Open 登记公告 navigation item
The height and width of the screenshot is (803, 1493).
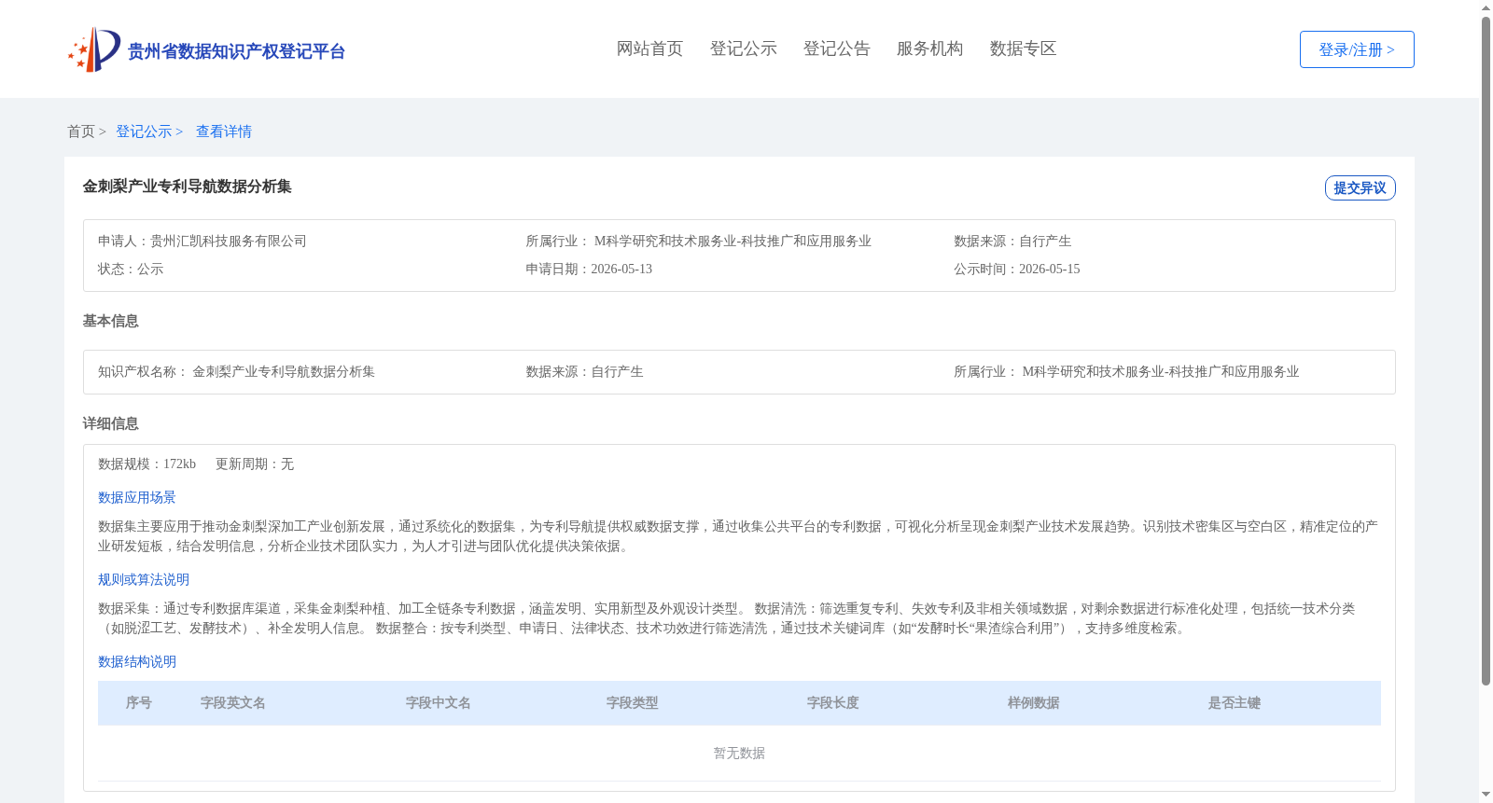tap(836, 48)
